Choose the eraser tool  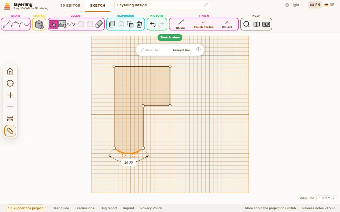pyautogui.click(x=99, y=24)
